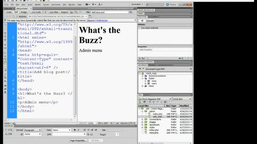The image size is (257, 144).
Task: Open the Extend Dreamweaver gear menu
Action: (94, 4)
